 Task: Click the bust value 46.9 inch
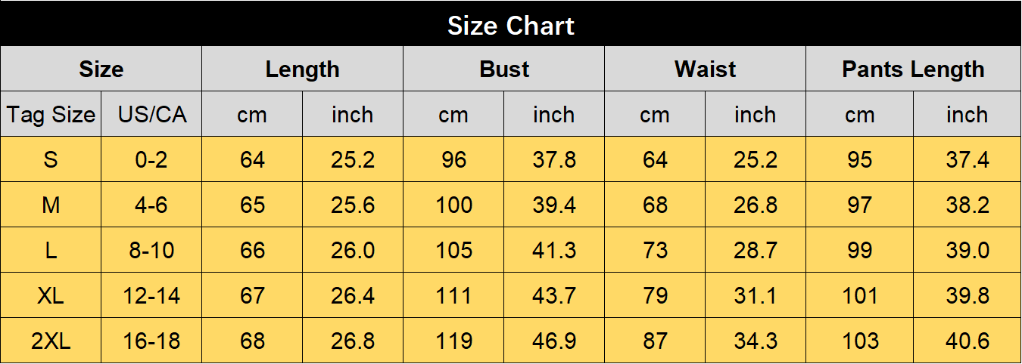tap(554, 341)
